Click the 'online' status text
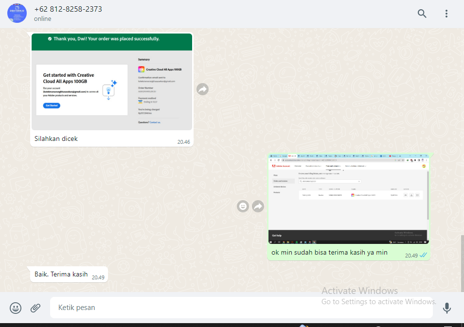Screen dimensions: 464x327 (43, 18)
